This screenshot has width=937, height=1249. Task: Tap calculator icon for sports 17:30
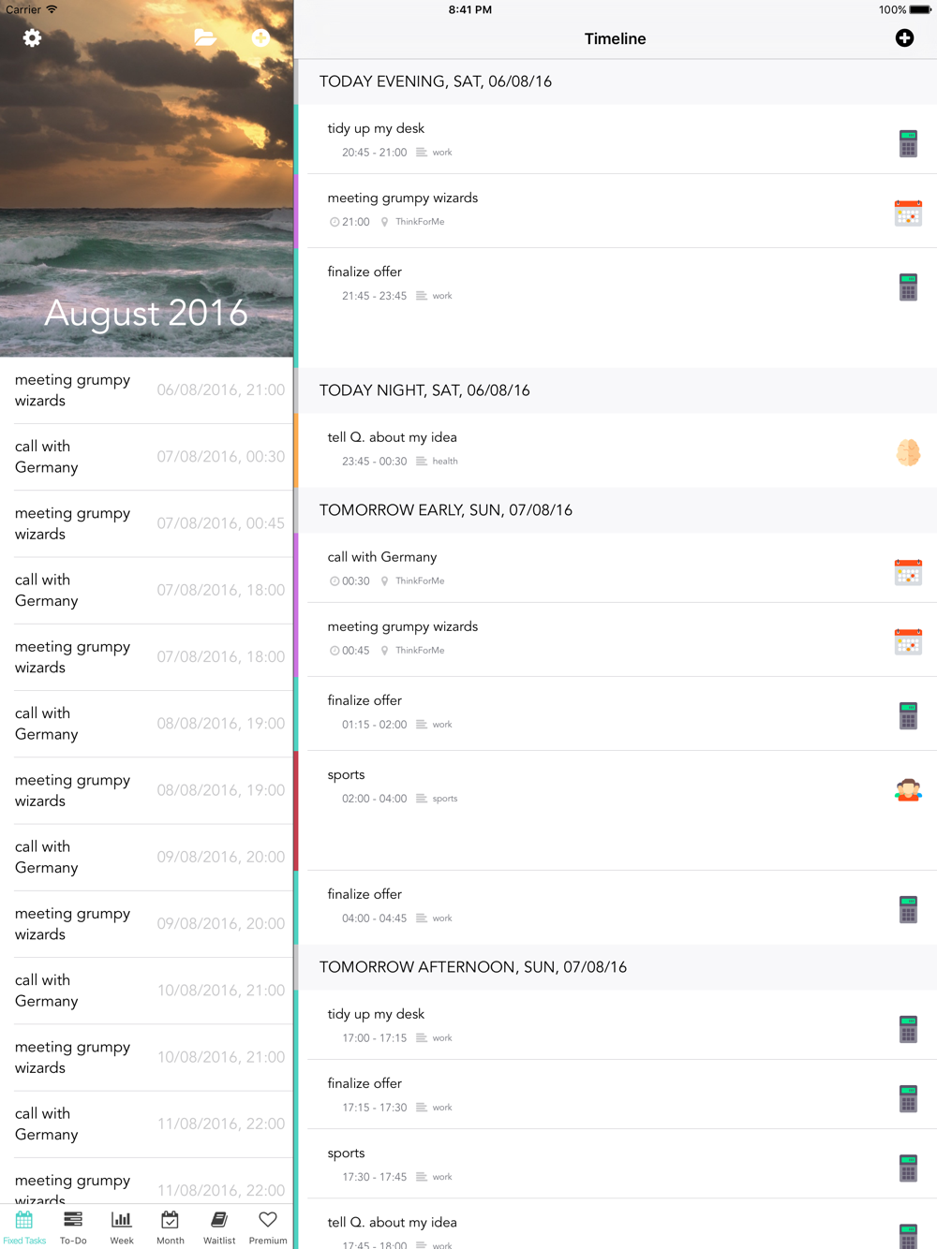tap(908, 1168)
